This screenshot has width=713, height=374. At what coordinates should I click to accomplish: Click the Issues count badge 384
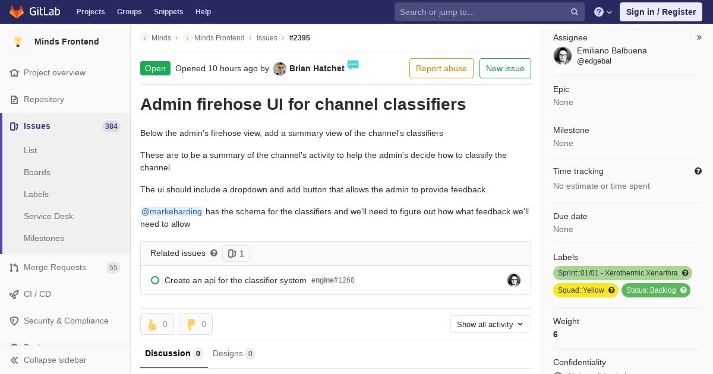click(x=111, y=126)
